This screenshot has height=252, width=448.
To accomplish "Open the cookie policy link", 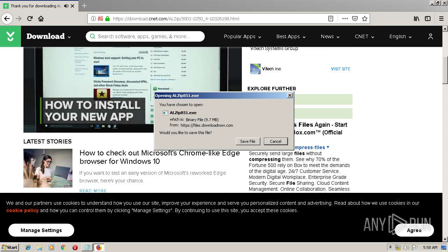I will point(22,210).
